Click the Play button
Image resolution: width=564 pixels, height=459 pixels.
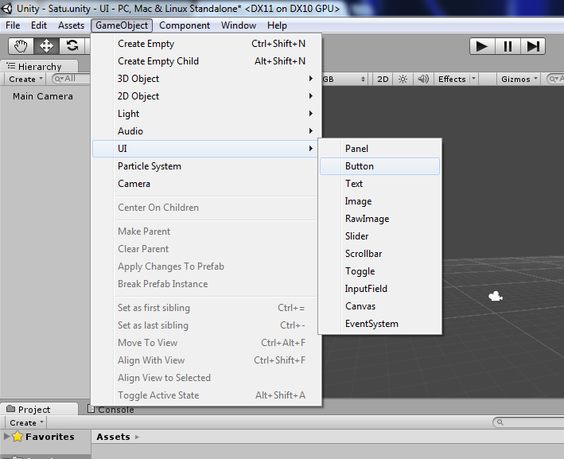pos(482,46)
